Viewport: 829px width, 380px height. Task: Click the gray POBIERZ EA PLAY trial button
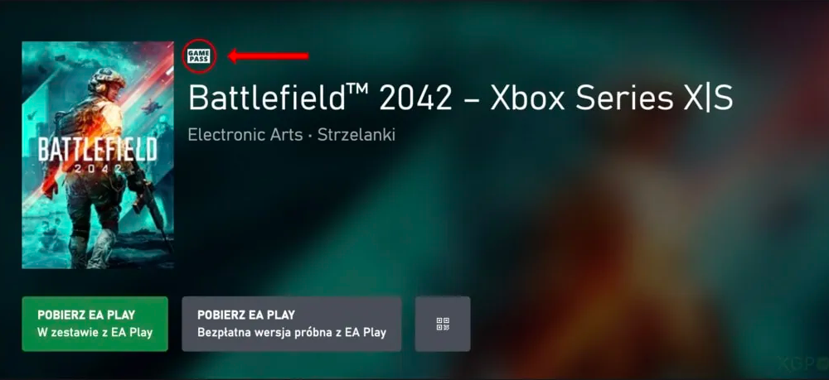291,324
